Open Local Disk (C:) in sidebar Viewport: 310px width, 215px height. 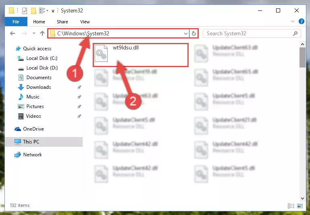[42, 58]
